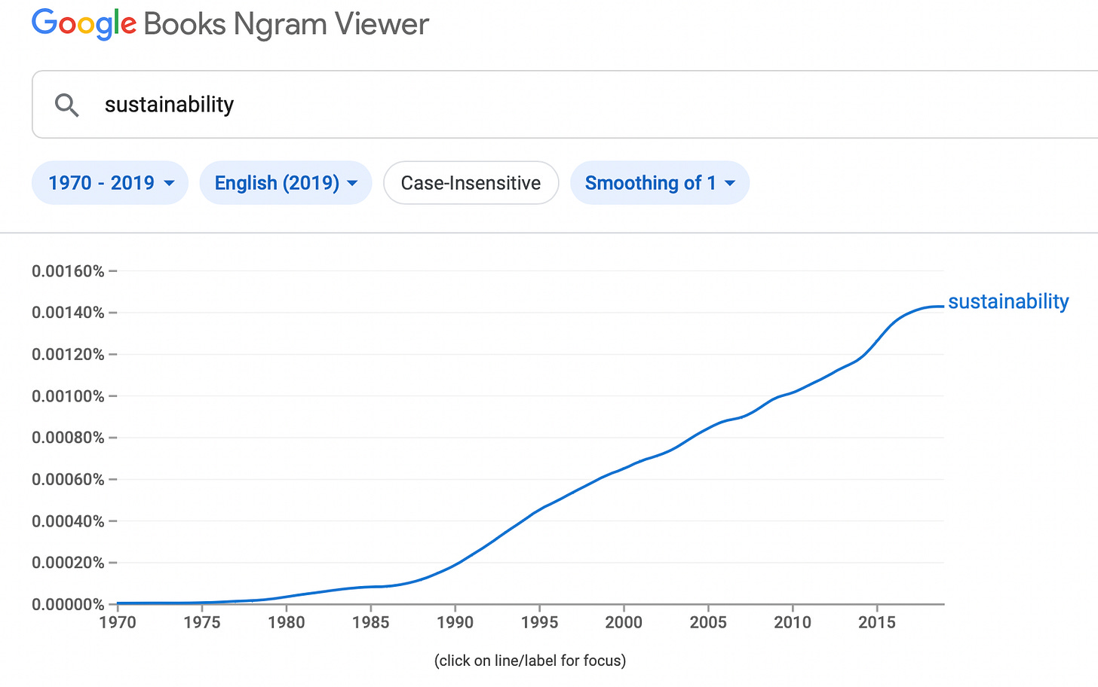Click the 1975 x-axis label
Image resolution: width=1098 pixels, height=687 pixels.
tap(202, 622)
